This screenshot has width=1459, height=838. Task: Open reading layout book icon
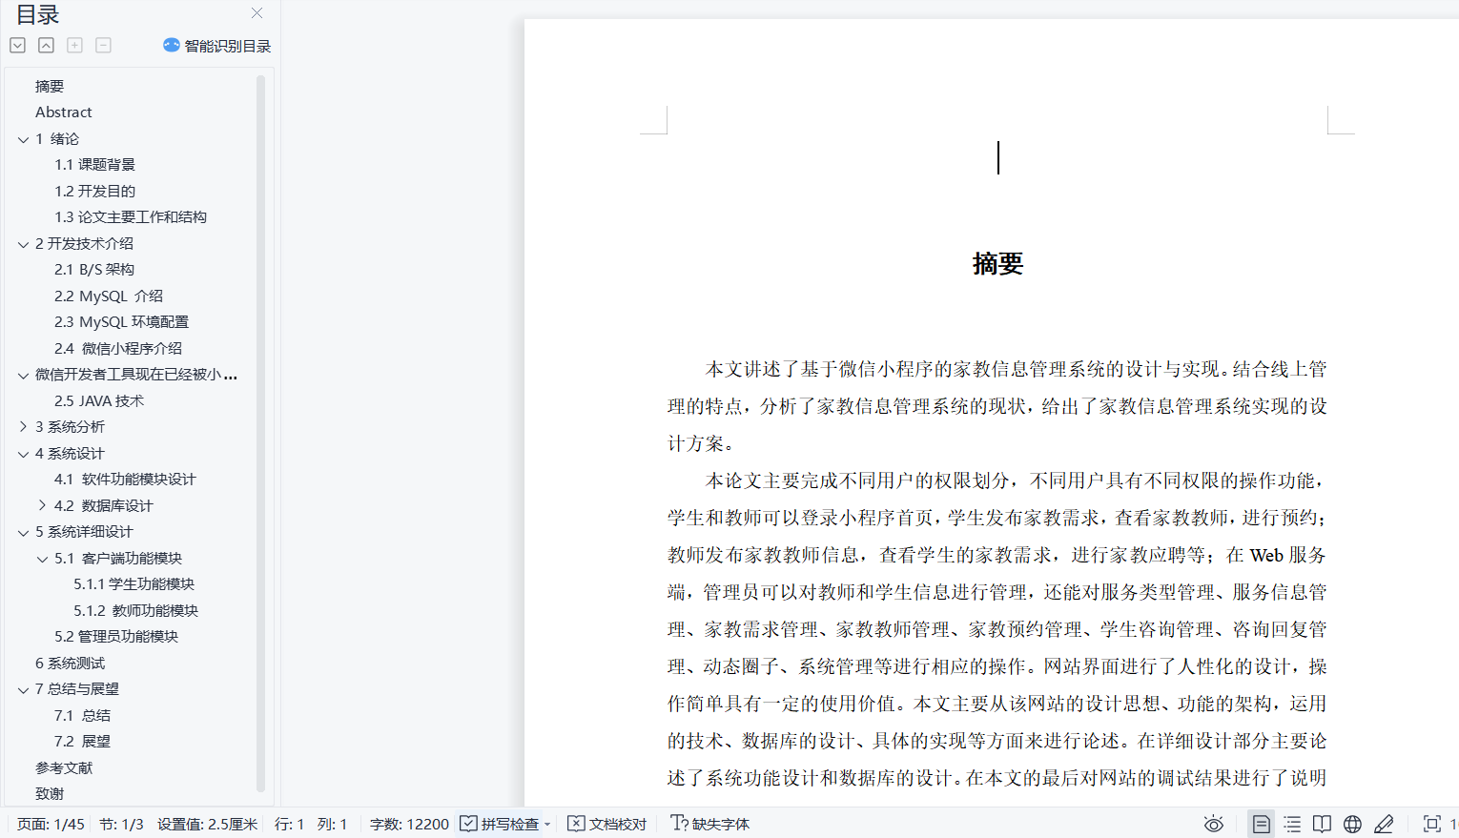(x=1322, y=824)
